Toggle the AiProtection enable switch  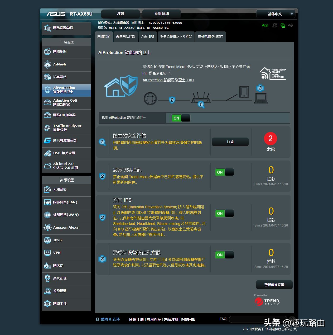point(181,118)
